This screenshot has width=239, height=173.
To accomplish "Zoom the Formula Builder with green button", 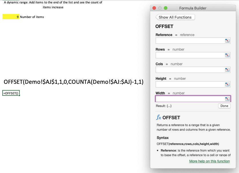I will coord(166,8).
